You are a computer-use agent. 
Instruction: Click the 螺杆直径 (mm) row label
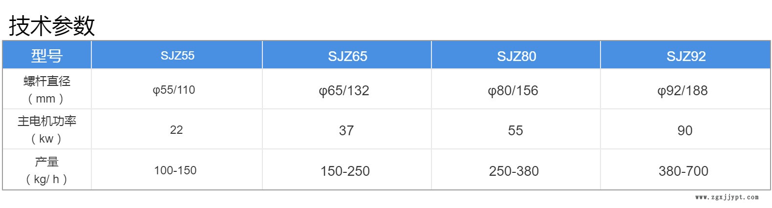47,89
